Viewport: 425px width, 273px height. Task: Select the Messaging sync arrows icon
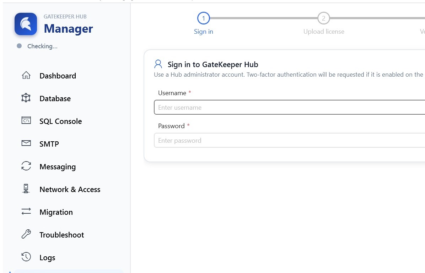click(x=26, y=166)
